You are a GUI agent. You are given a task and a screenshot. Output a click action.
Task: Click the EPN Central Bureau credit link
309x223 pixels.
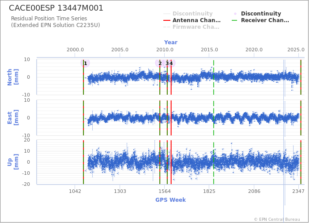tap(277, 219)
